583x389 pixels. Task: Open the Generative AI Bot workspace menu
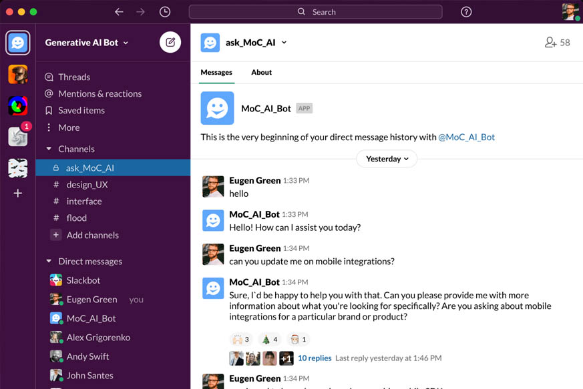tap(86, 43)
